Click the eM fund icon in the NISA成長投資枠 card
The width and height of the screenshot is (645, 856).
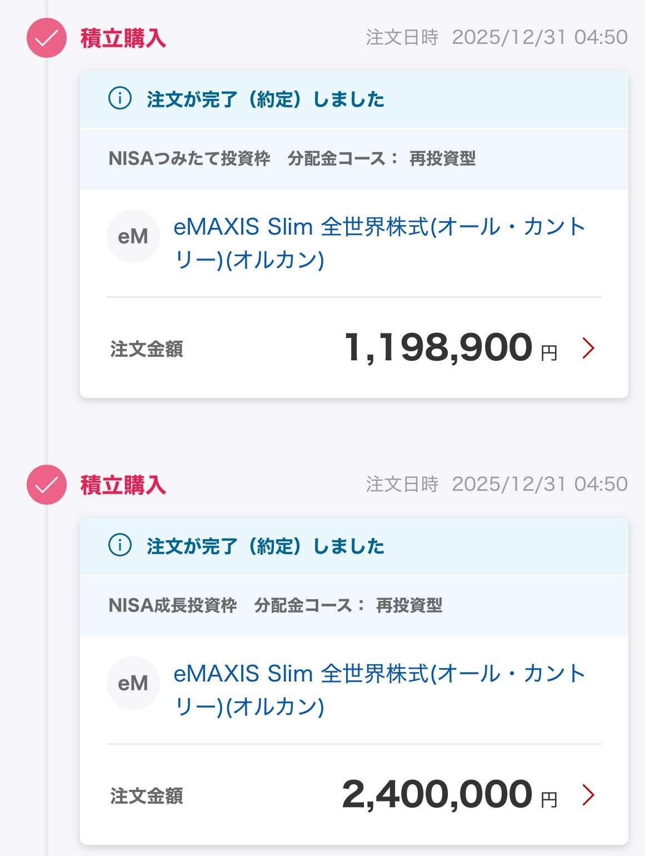(133, 683)
